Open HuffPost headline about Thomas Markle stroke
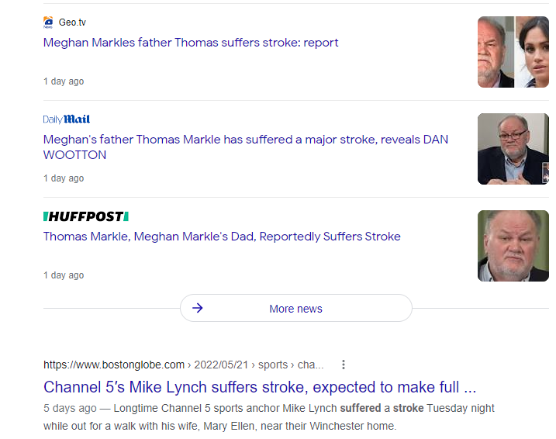556x439 pixels. 222,237
